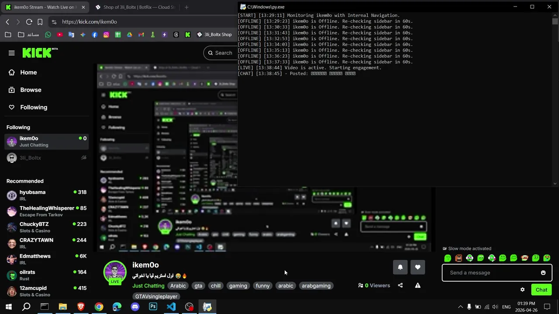Go back in browser history
This screenshot has height=314, width=559.
point(7,22)
